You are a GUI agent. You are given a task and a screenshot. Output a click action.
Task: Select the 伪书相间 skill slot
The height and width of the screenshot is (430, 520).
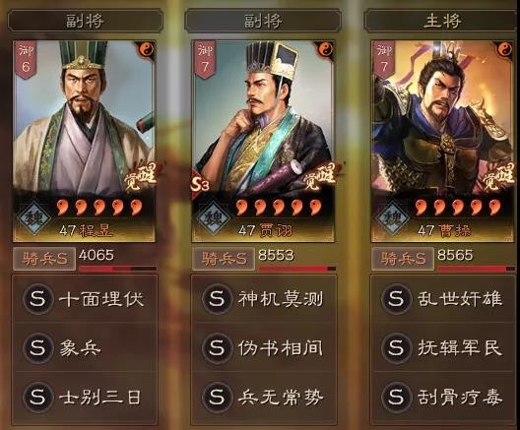click(264, 348)
